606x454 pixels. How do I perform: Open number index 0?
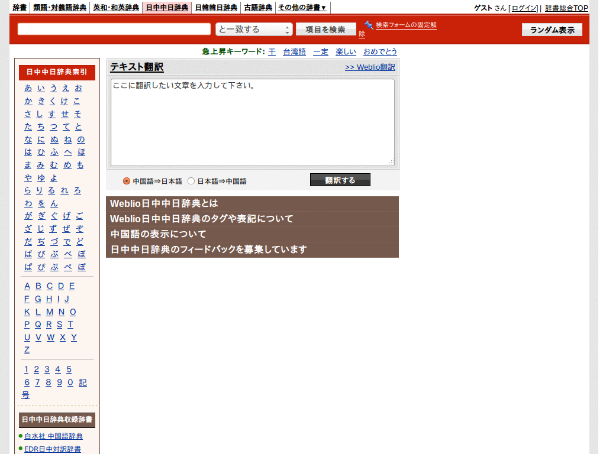point(70,382)
